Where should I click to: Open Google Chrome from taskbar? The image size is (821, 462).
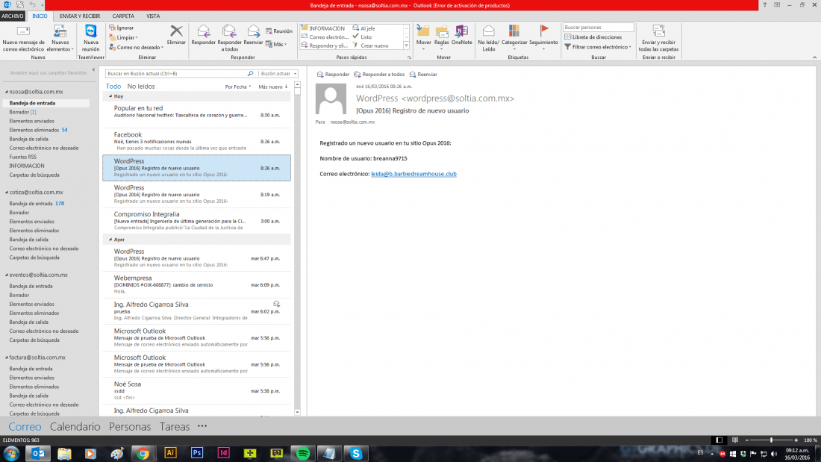click(x=143, y=453)
